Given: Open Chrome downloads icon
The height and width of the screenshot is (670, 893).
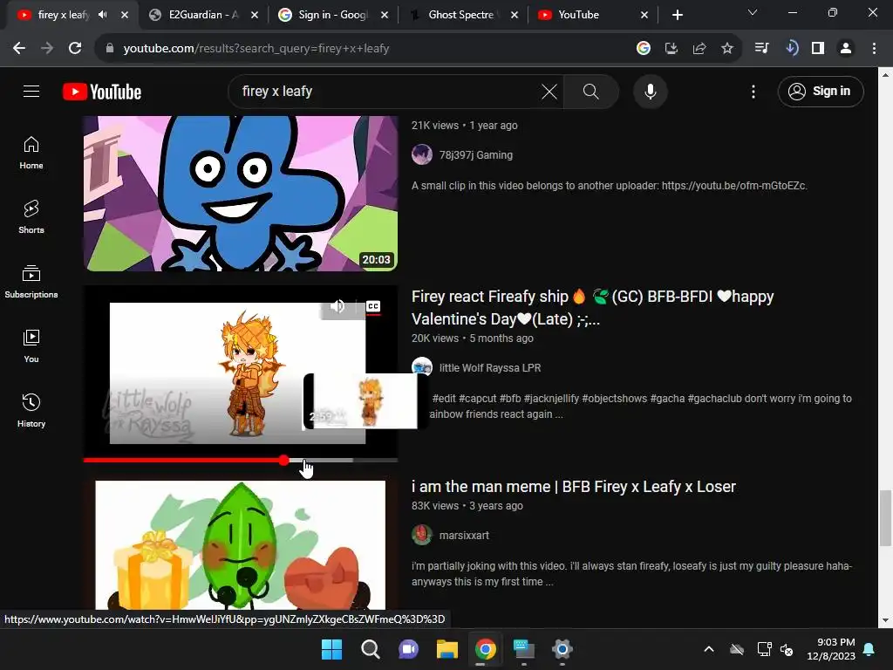Looking at the screenshot, I should (791, 49).
